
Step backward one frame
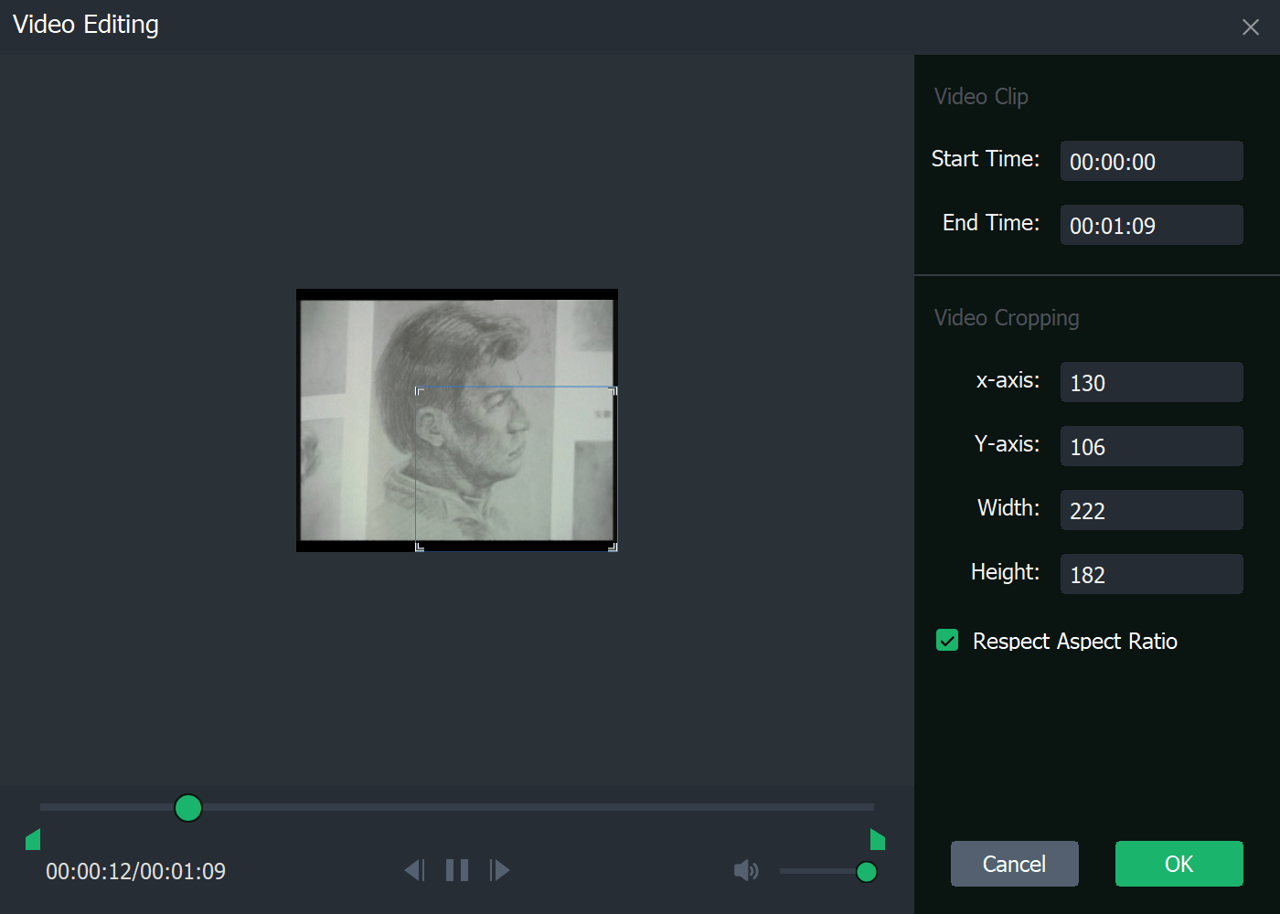click(x=413, y=870)
